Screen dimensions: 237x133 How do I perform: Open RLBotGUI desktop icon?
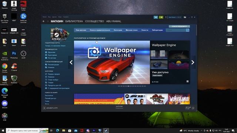pos(14,79)
